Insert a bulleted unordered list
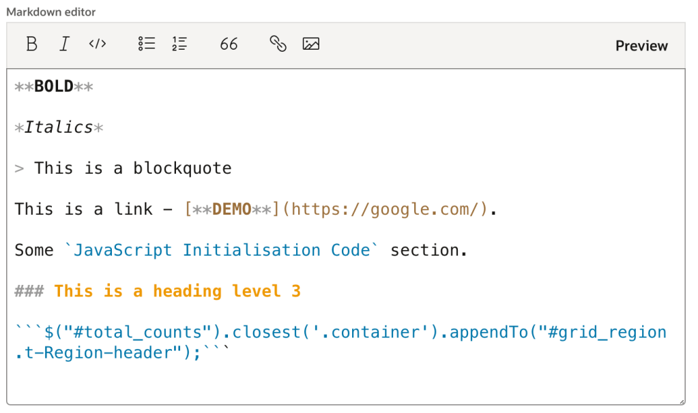 click(147, 44)
